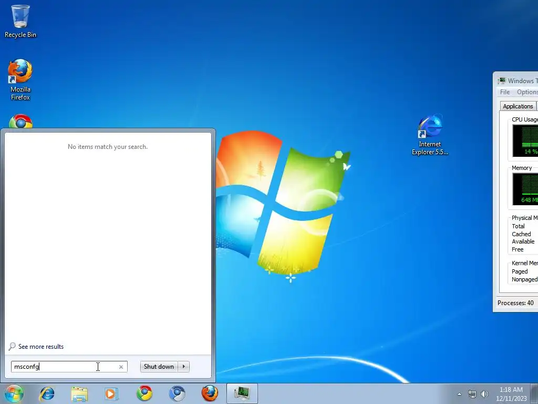Screen dimensions: 538x404
Task: Clear the search box with the X
Action: coord(121,367)
